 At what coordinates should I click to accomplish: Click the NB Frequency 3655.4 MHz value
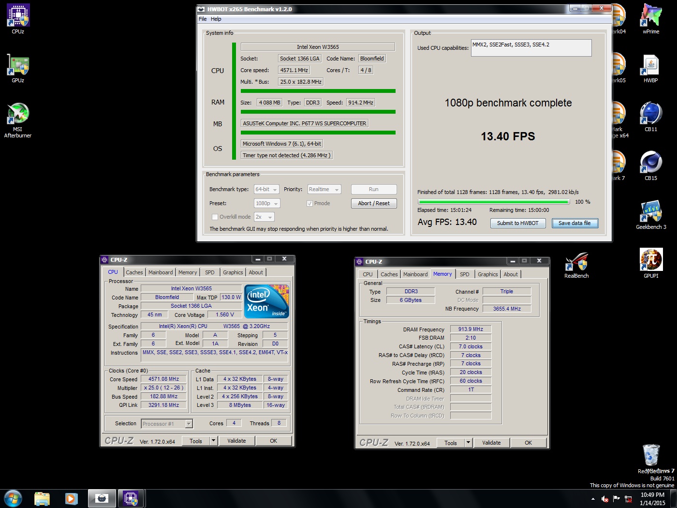507,309
